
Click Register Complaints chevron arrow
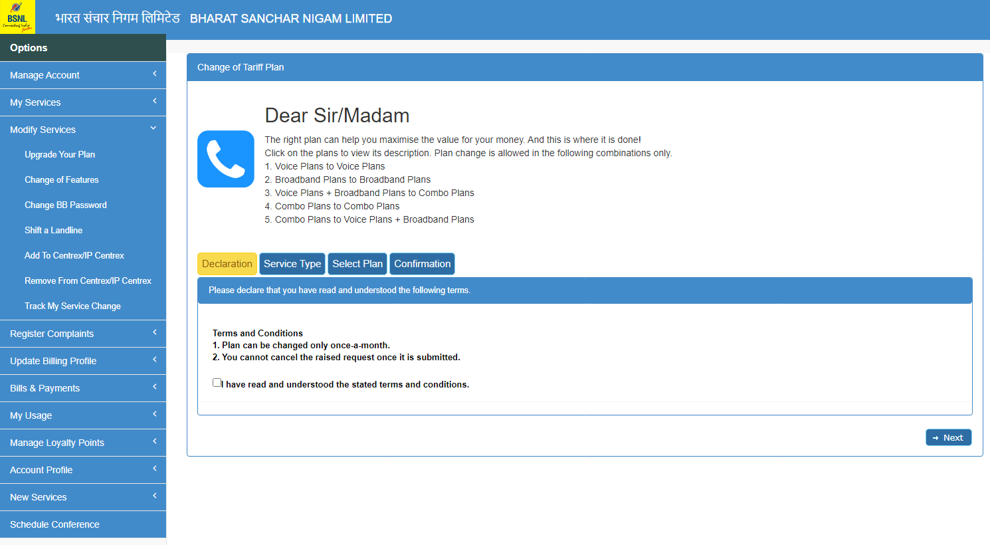pyautogui.click(x=155, y=332)
